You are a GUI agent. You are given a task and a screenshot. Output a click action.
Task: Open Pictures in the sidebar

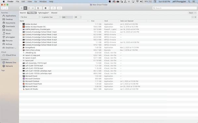pos(7,41)
